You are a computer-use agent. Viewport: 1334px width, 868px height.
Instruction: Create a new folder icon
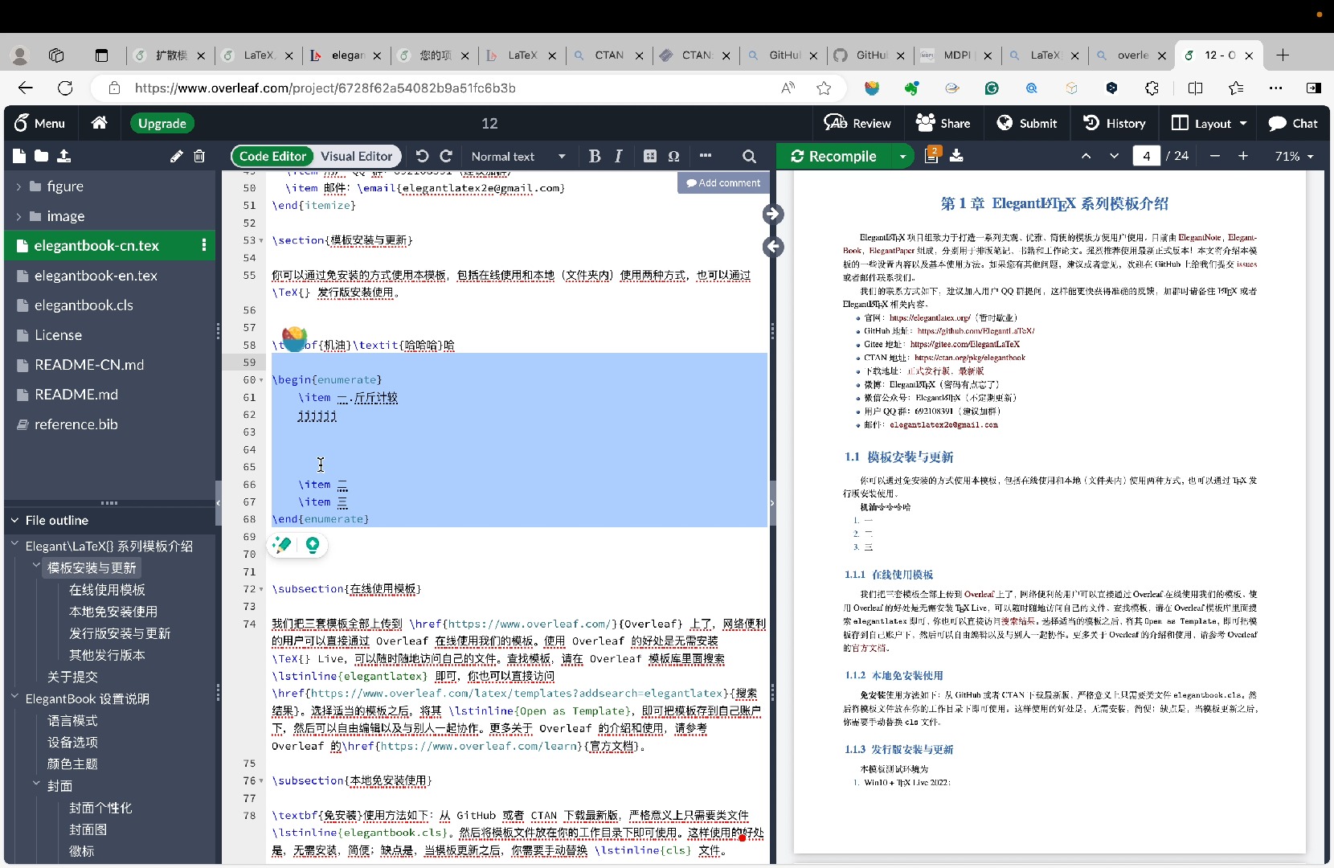click(x=41, y=156)
